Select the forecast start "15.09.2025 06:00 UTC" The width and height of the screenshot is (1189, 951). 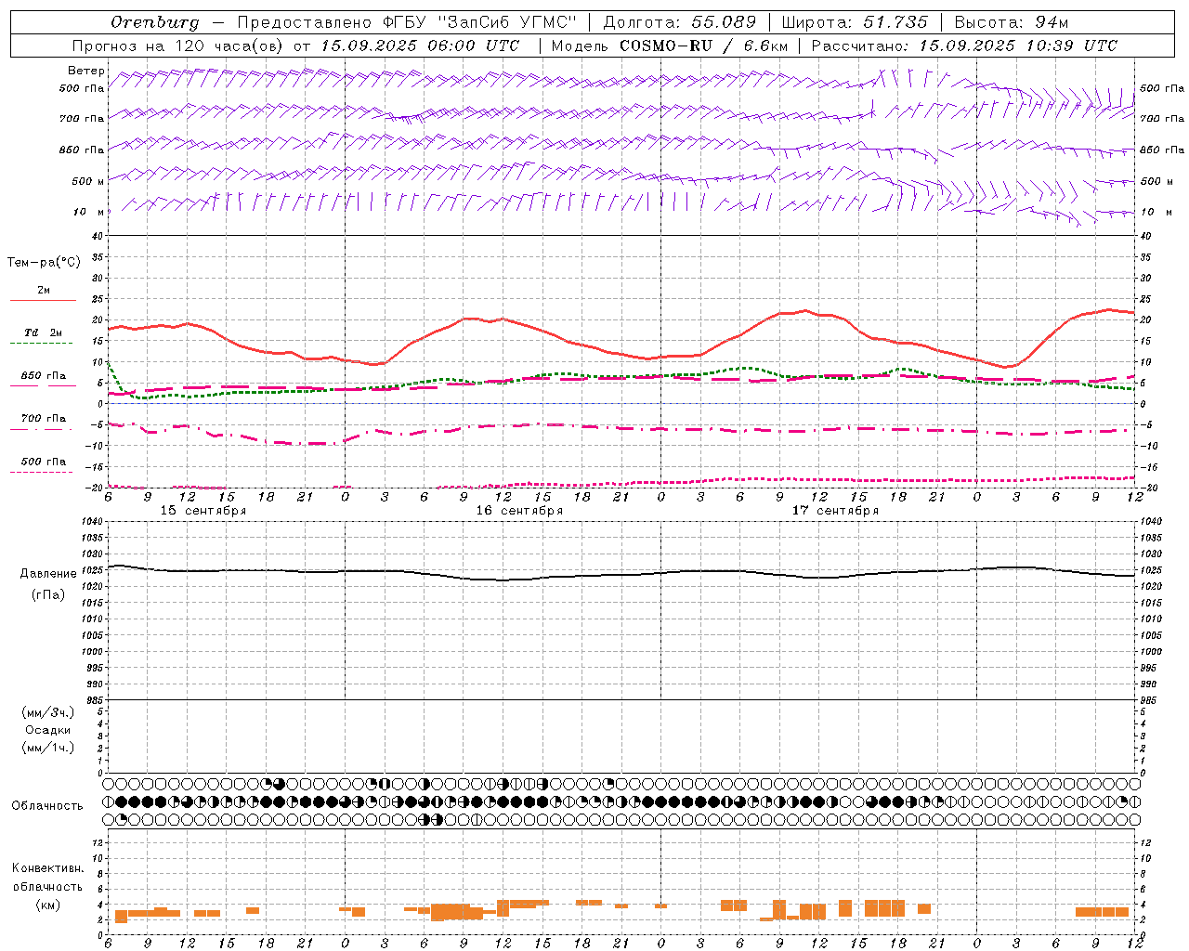[419, 46]
